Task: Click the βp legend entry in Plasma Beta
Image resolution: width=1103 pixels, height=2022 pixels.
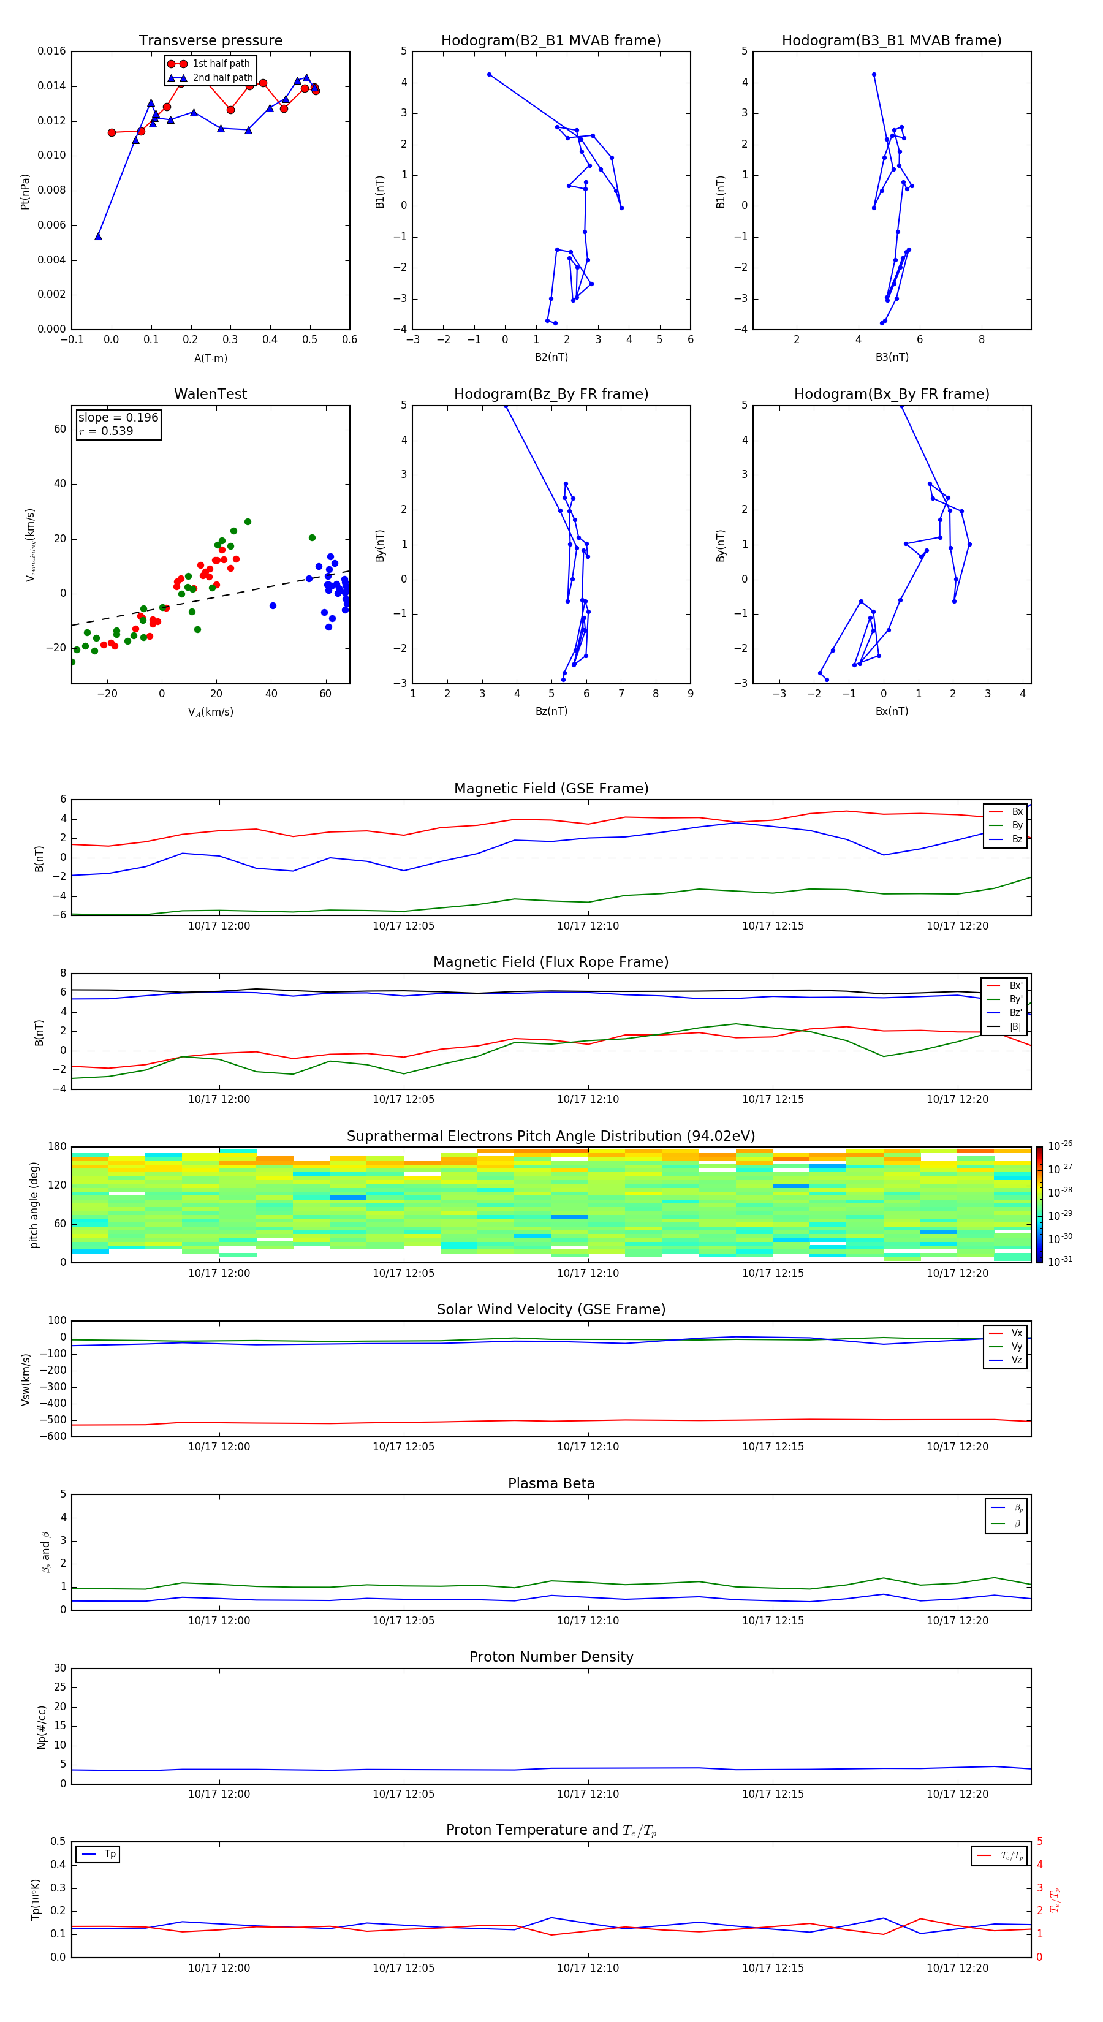Action: (x=1006, y=1508)
